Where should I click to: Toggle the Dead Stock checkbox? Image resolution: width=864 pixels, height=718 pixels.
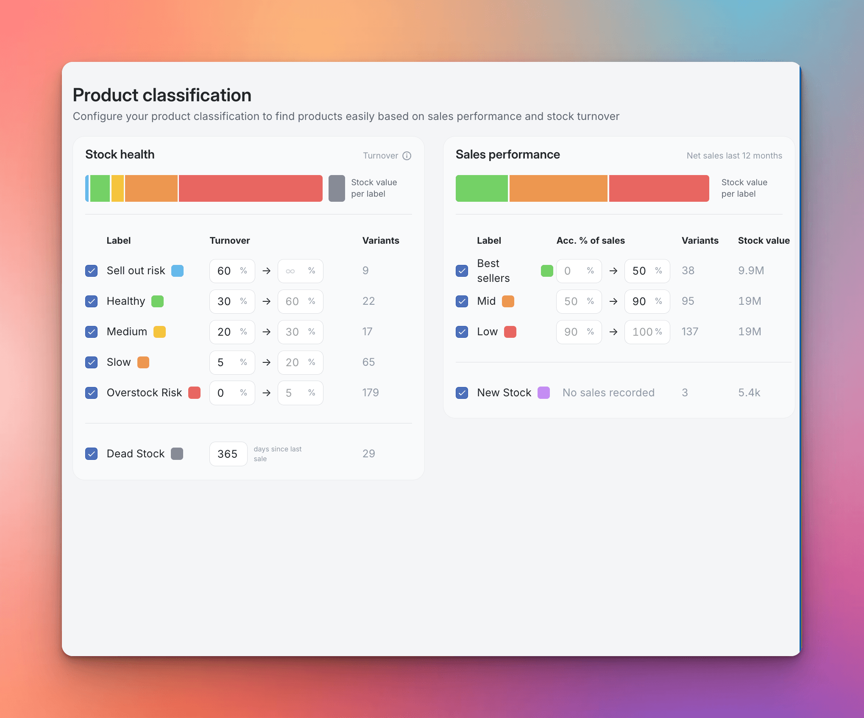point(92,454)
